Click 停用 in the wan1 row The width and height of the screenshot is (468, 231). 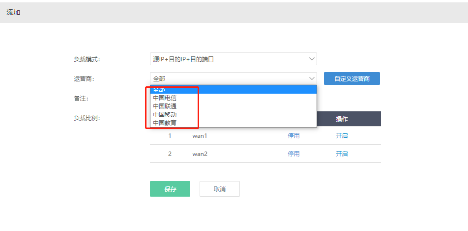[293, 136]
